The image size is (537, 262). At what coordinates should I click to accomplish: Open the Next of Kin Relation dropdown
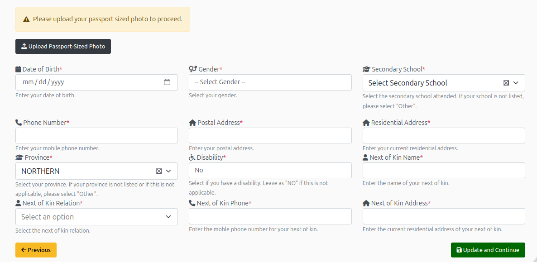coord(96,217)
